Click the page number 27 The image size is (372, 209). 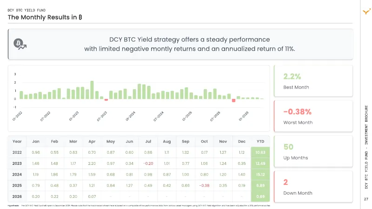point(366,199)
